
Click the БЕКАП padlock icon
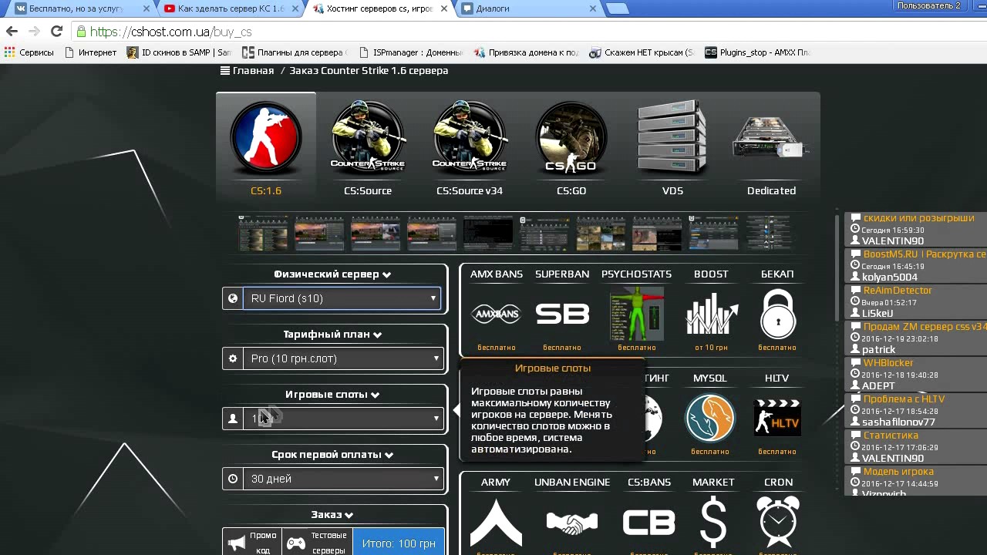777,314
